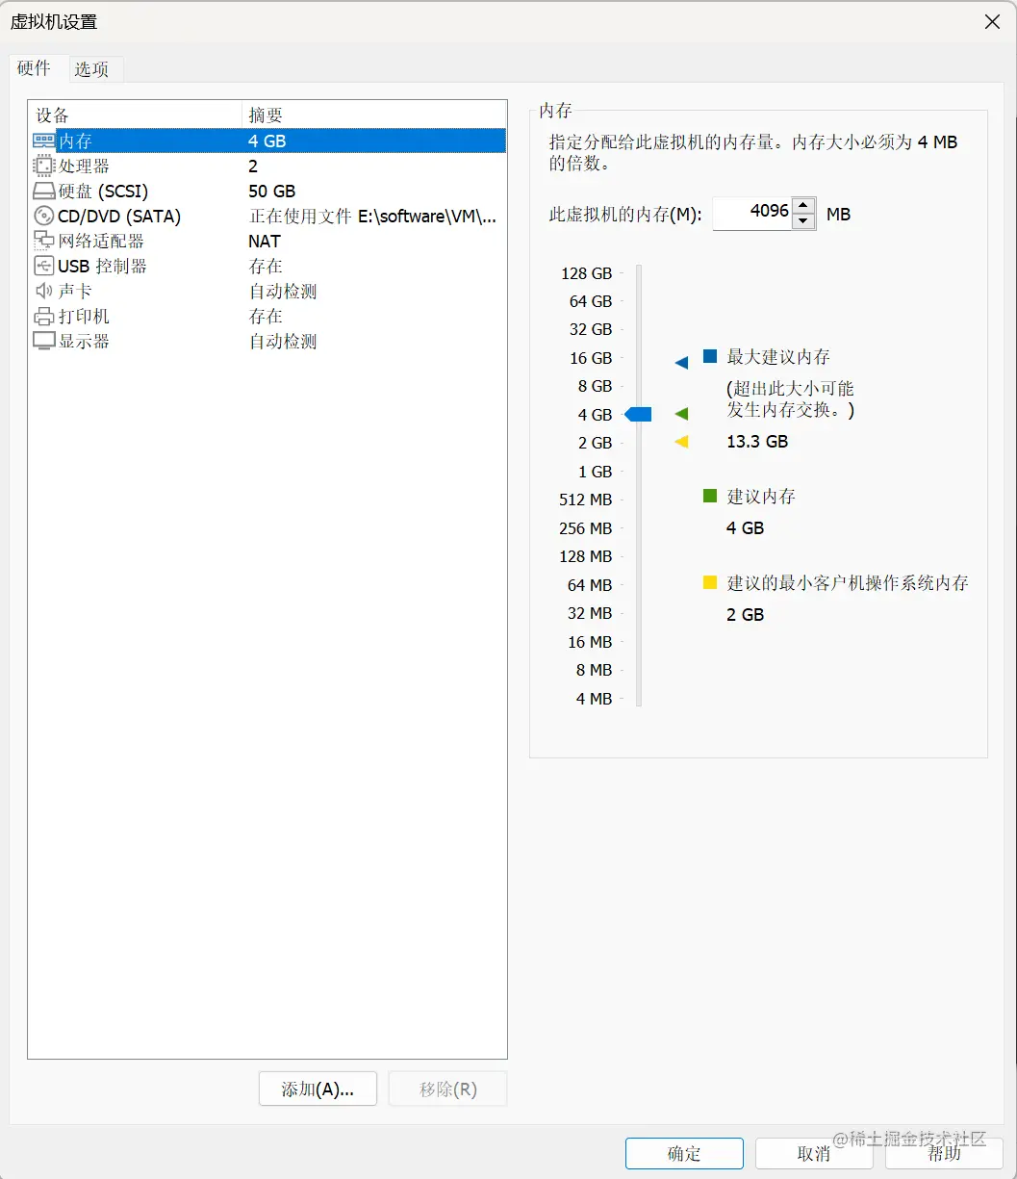This screenshot has width=1017, height=1179.
Task: Select the 网络适配器 network adapter icon
Action: point(44,241)
